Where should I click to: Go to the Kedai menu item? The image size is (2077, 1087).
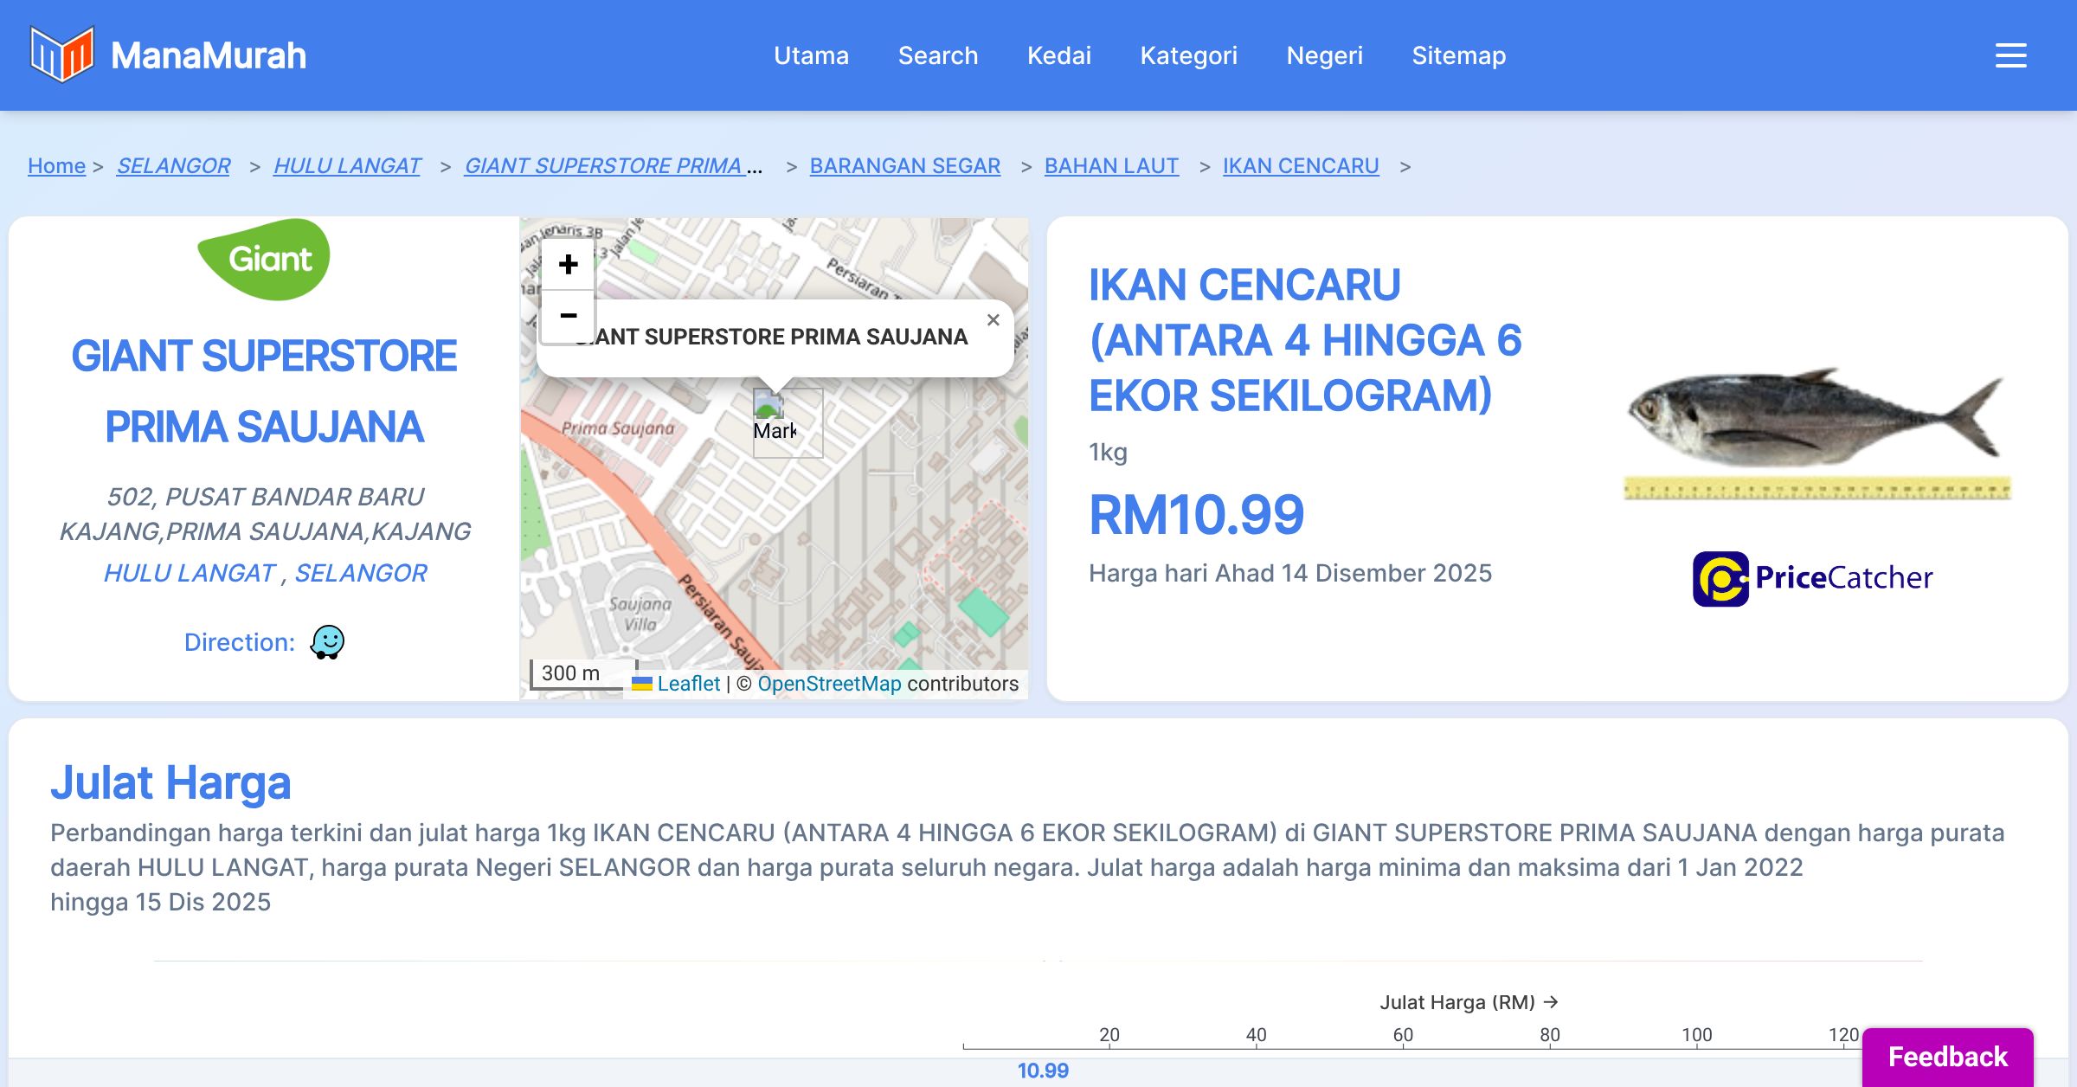1058,55
